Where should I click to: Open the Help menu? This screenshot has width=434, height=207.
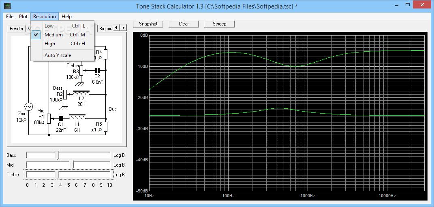pos(66,17)
